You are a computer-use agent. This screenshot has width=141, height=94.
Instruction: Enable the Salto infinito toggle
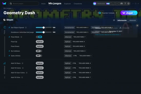tap(39, 56)
